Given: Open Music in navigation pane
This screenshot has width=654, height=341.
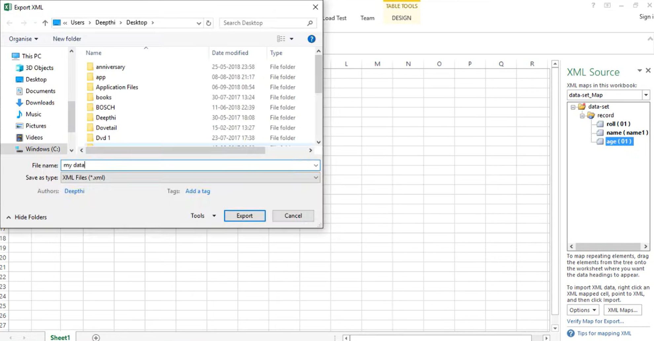Looking at the screenshot, I should [33, 114].
